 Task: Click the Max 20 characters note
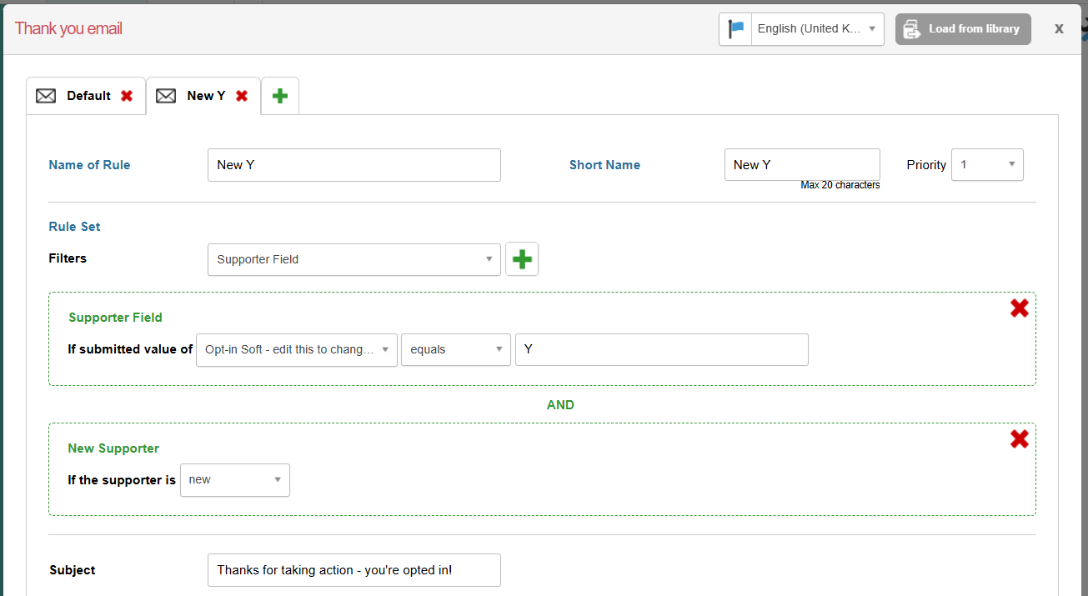tap(840, 185)
